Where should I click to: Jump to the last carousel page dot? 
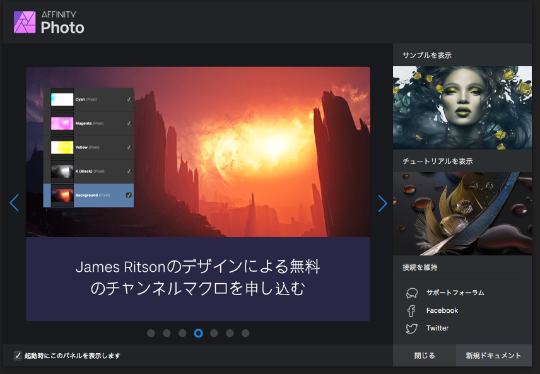tap(245, 333)
